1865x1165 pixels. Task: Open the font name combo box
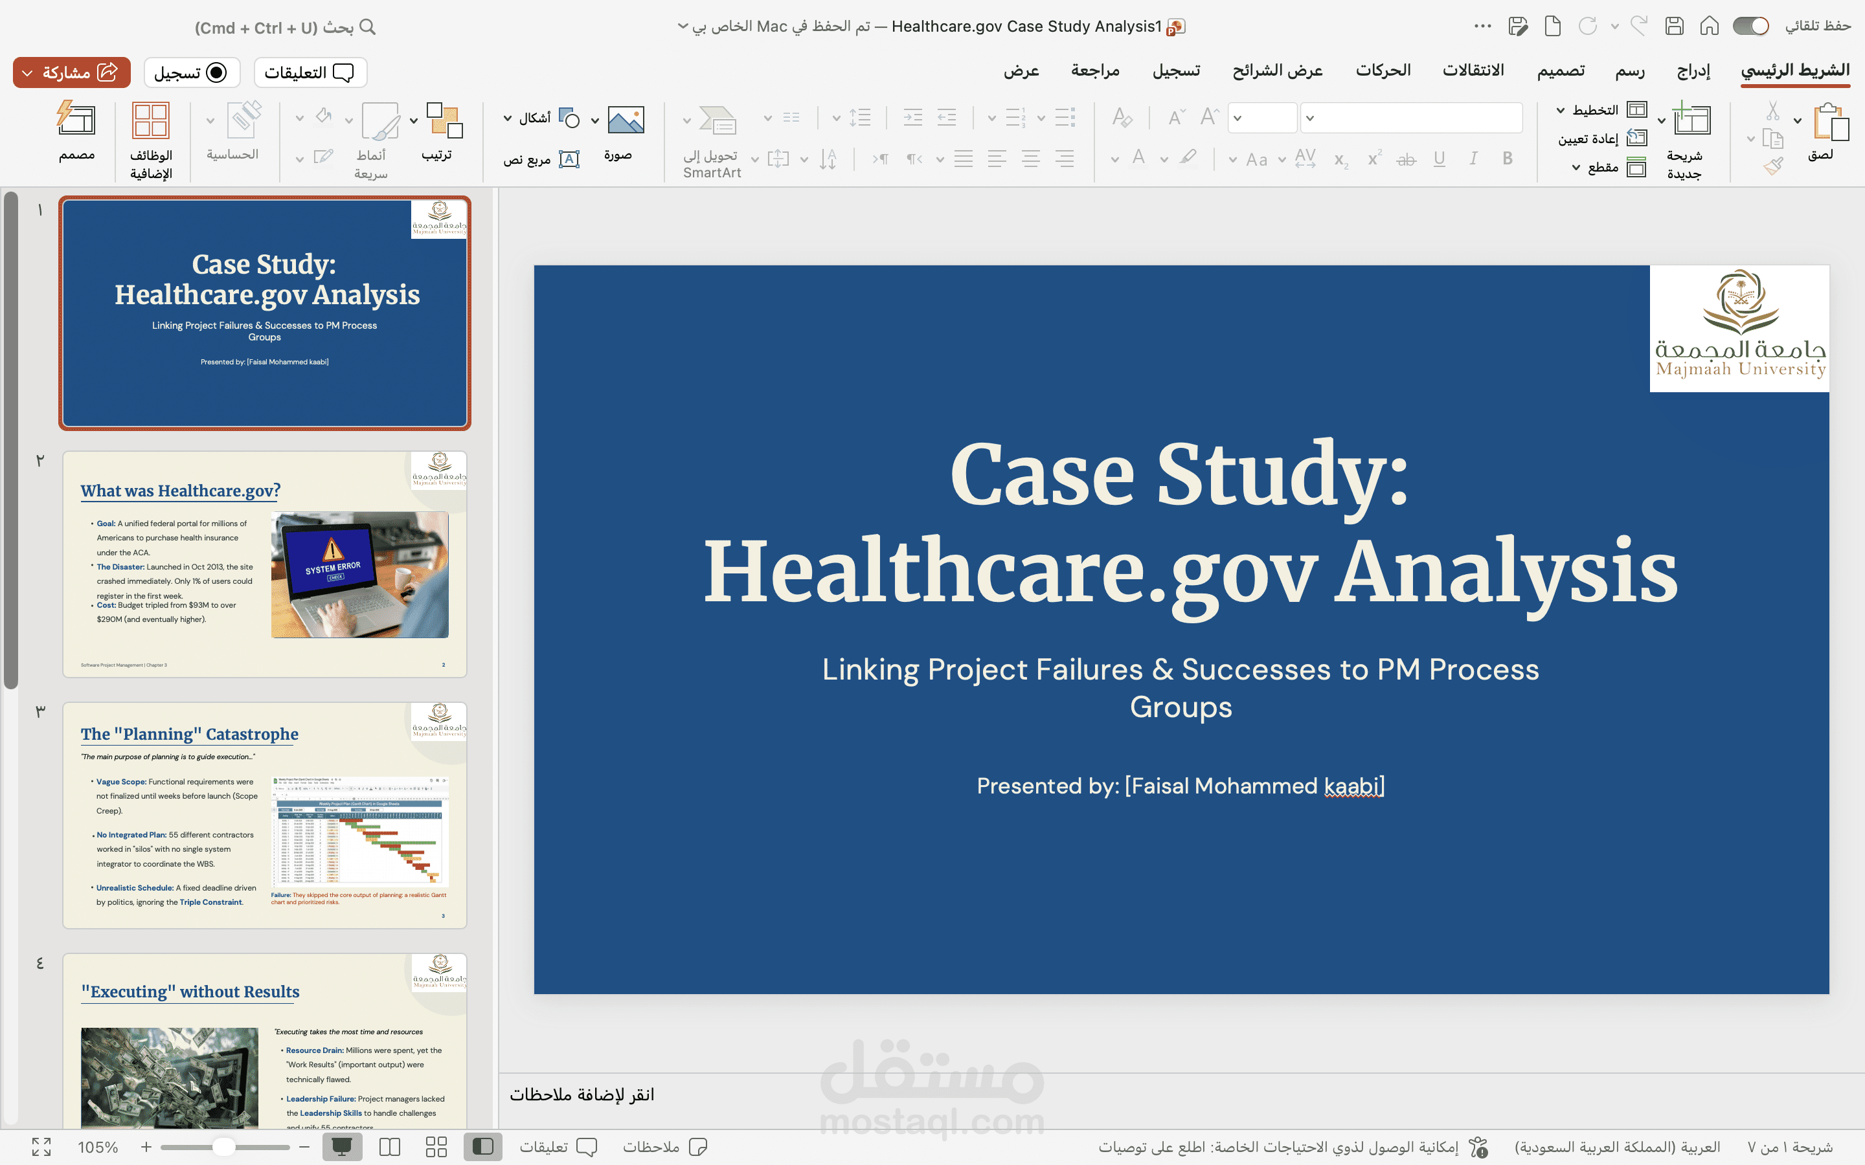[x=1412, y=117]
